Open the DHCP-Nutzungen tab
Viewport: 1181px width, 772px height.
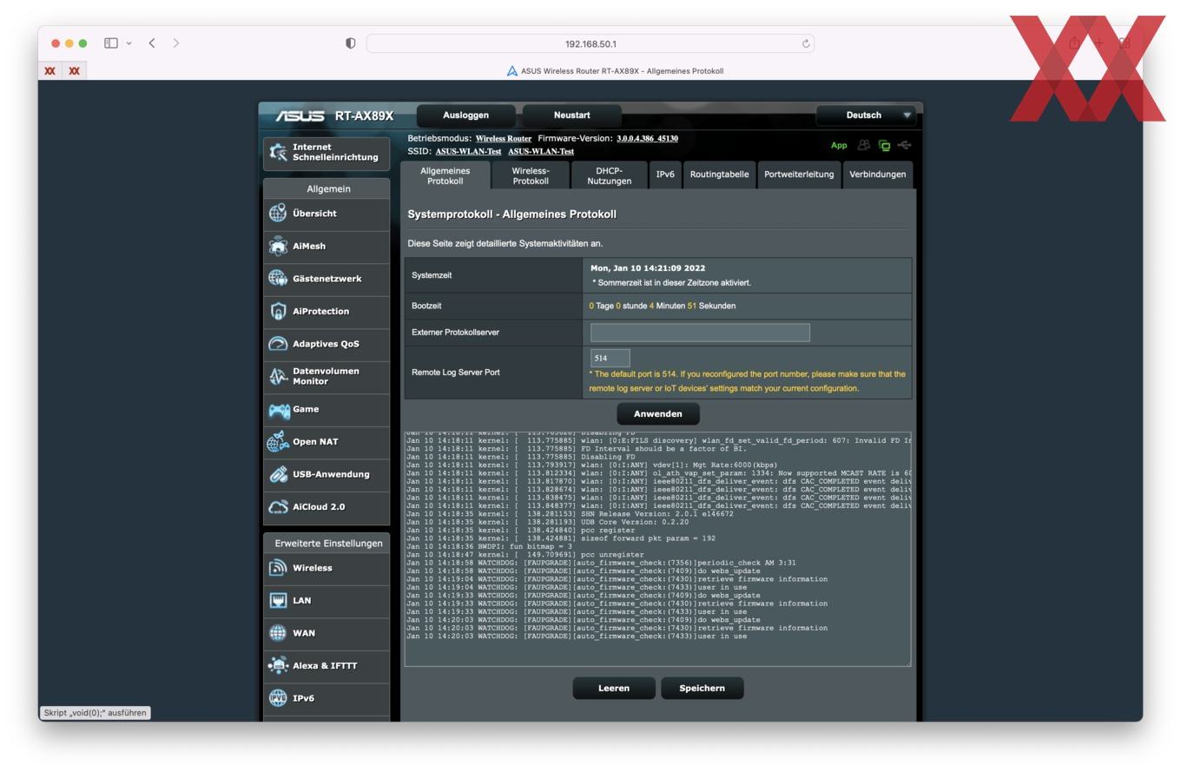610,175
